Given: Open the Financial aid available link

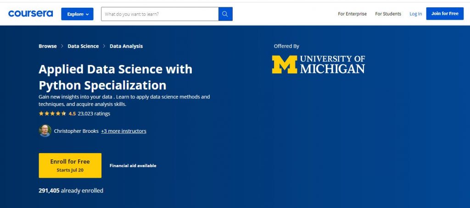Looking at the screenshot, I should 133,166.
